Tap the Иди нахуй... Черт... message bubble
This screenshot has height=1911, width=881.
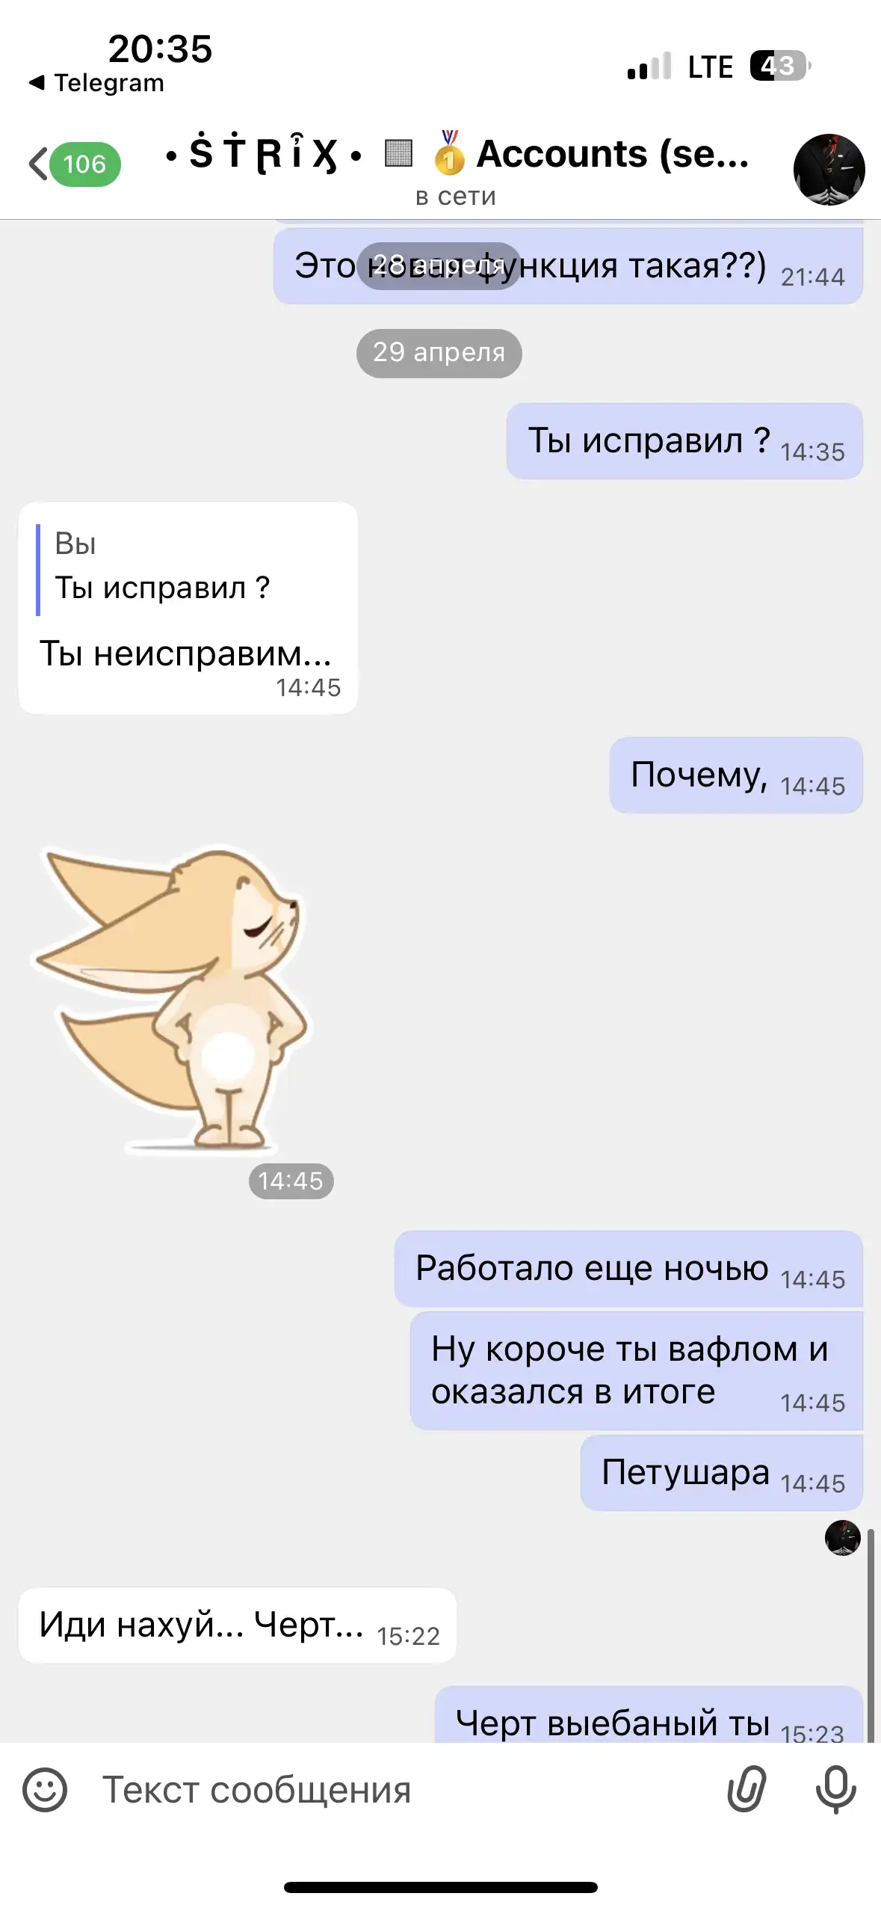[238, 1625]
